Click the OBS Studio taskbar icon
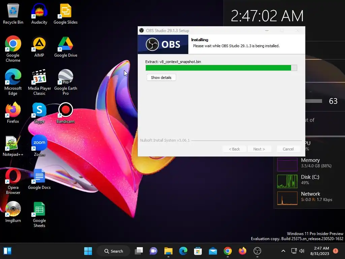The height and width of the screenshot is (259, 345). [x=257, y=251]
